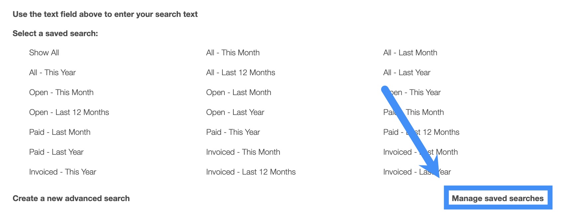The image size is (569, 214).
Task: Open the All - This Month search
Action: point(233,53)
